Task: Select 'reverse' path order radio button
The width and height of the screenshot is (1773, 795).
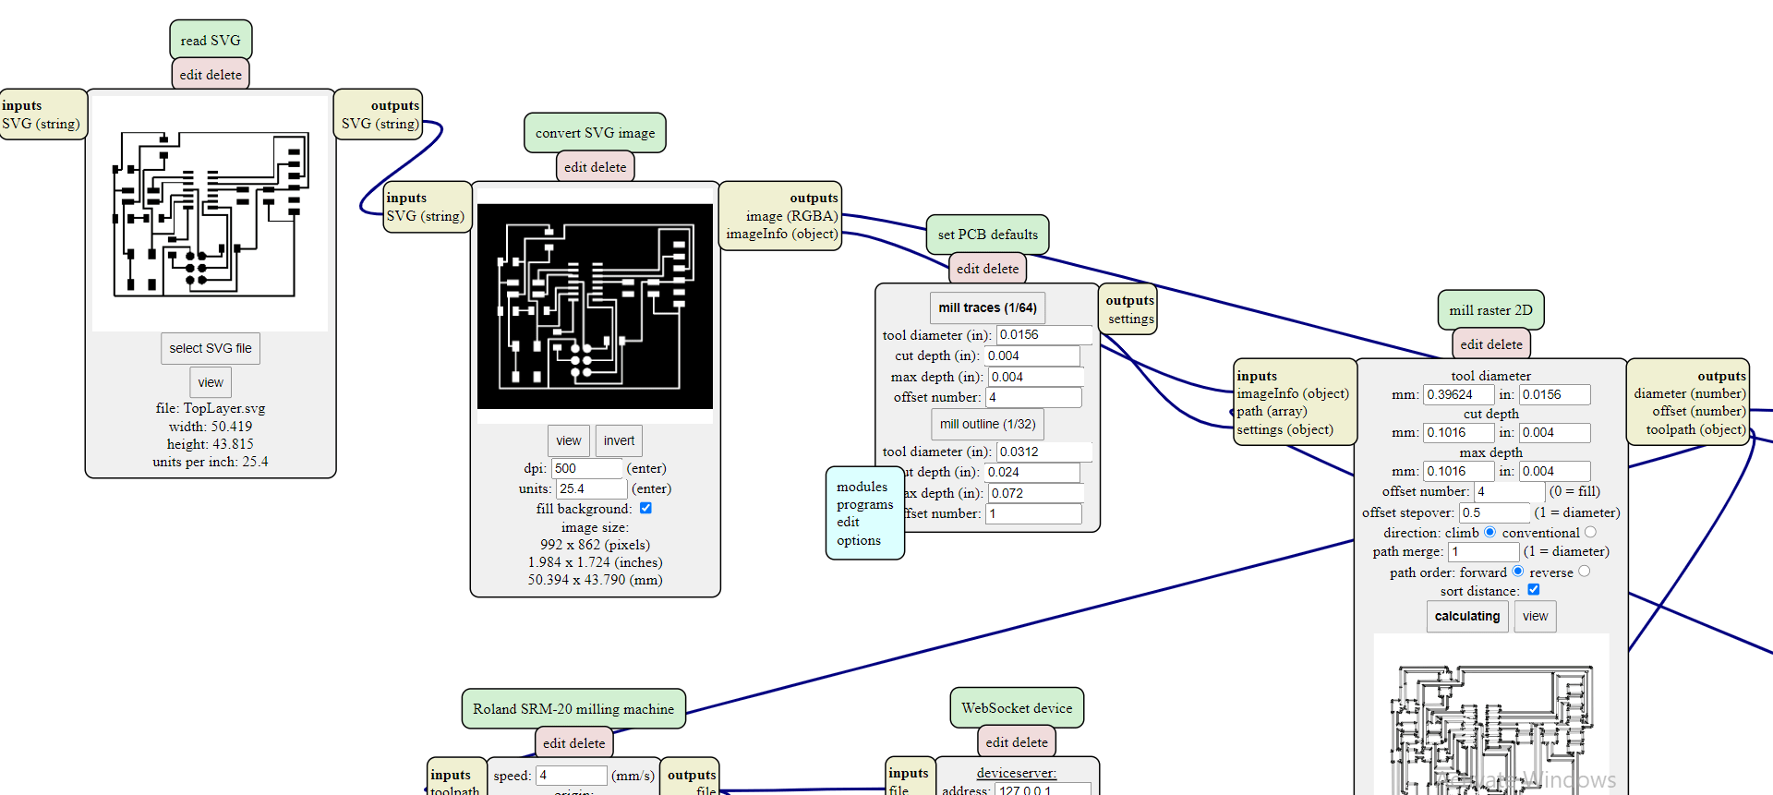Action: pyautogui.click(x=1584, y=572)
